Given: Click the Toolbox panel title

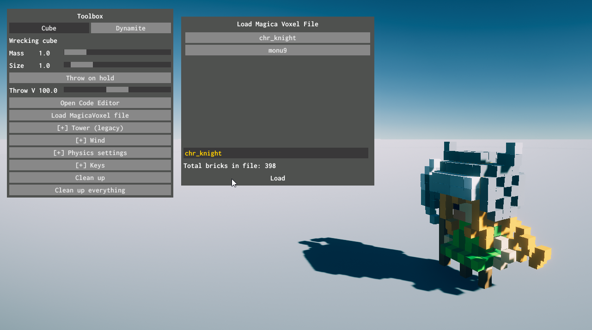Looking at the screenshot, I should (x=90, y=16).
